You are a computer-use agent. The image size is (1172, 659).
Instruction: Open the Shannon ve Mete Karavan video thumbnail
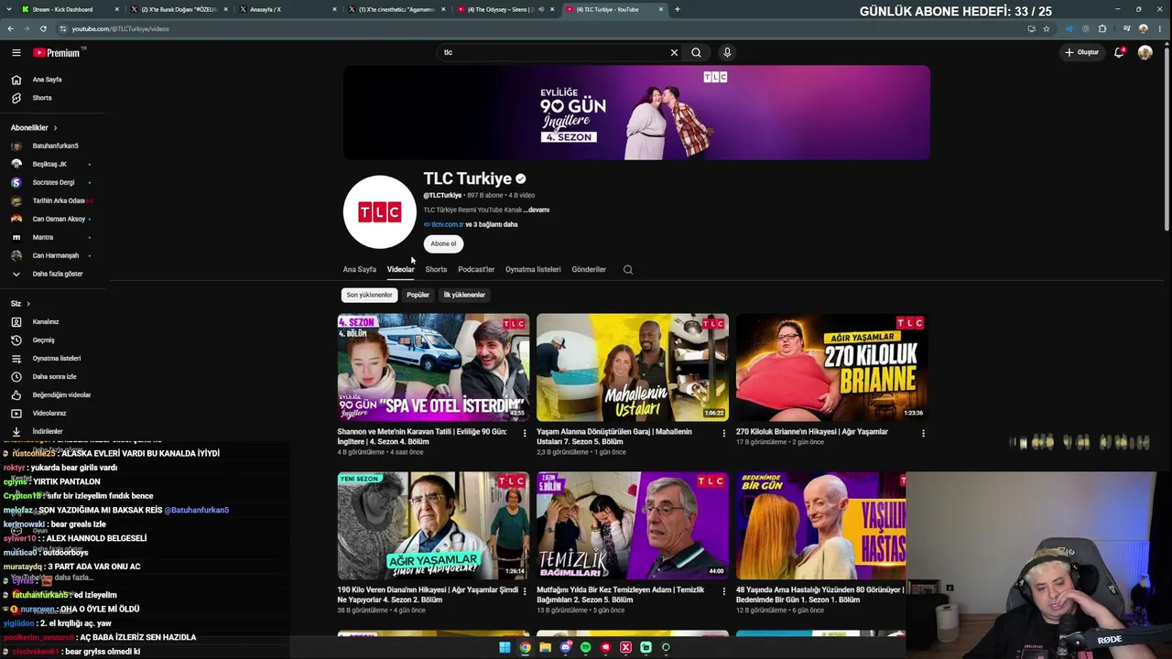433,367
